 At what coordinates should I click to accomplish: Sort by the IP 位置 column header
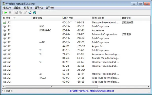[x=17, y=18]
